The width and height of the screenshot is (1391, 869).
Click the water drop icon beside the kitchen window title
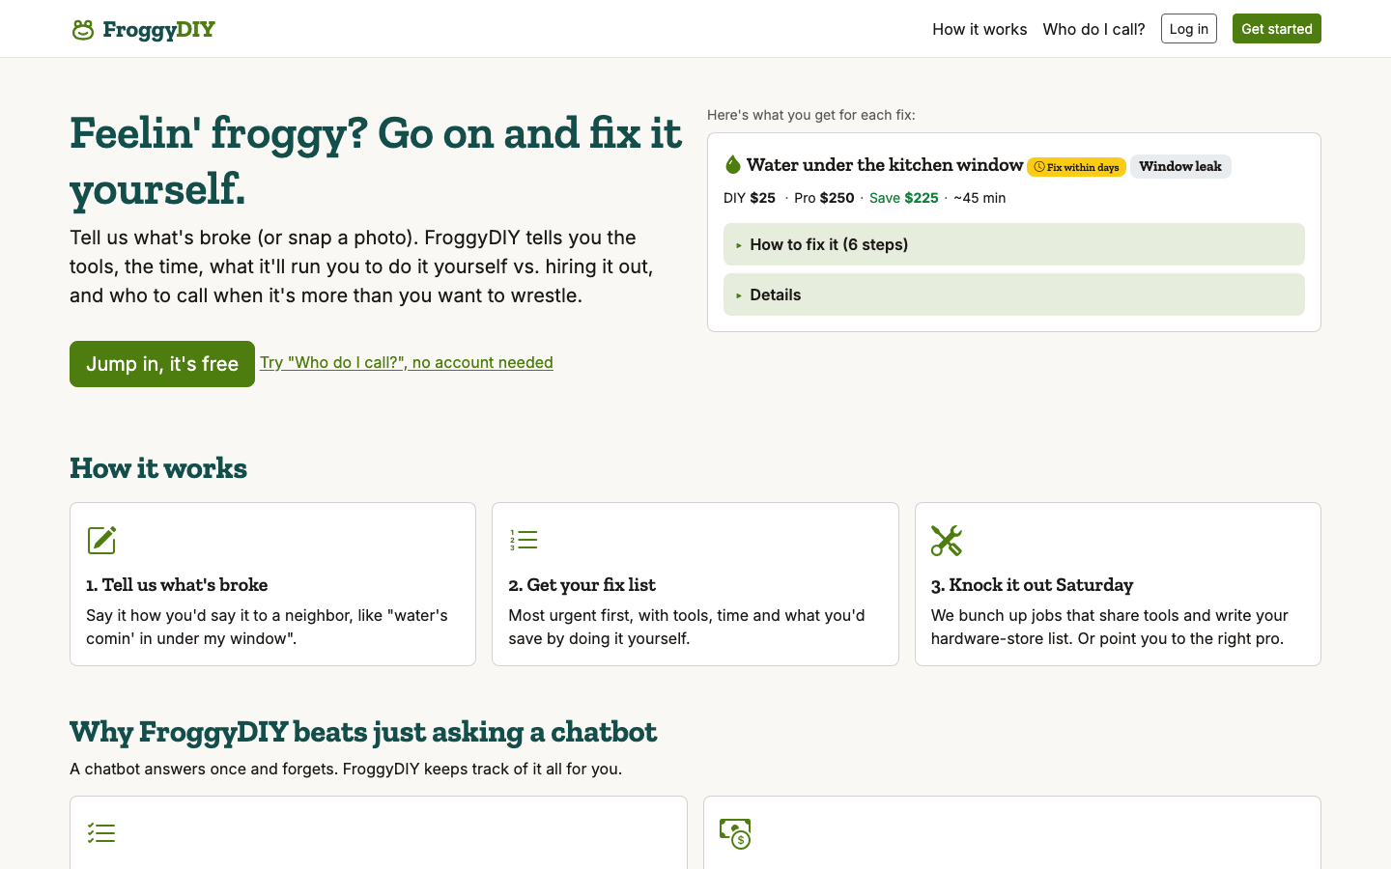coord(732,165)
